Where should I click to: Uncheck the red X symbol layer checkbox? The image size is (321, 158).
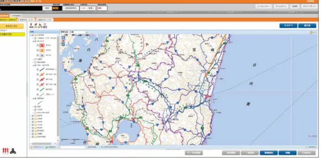pos(38,45)
